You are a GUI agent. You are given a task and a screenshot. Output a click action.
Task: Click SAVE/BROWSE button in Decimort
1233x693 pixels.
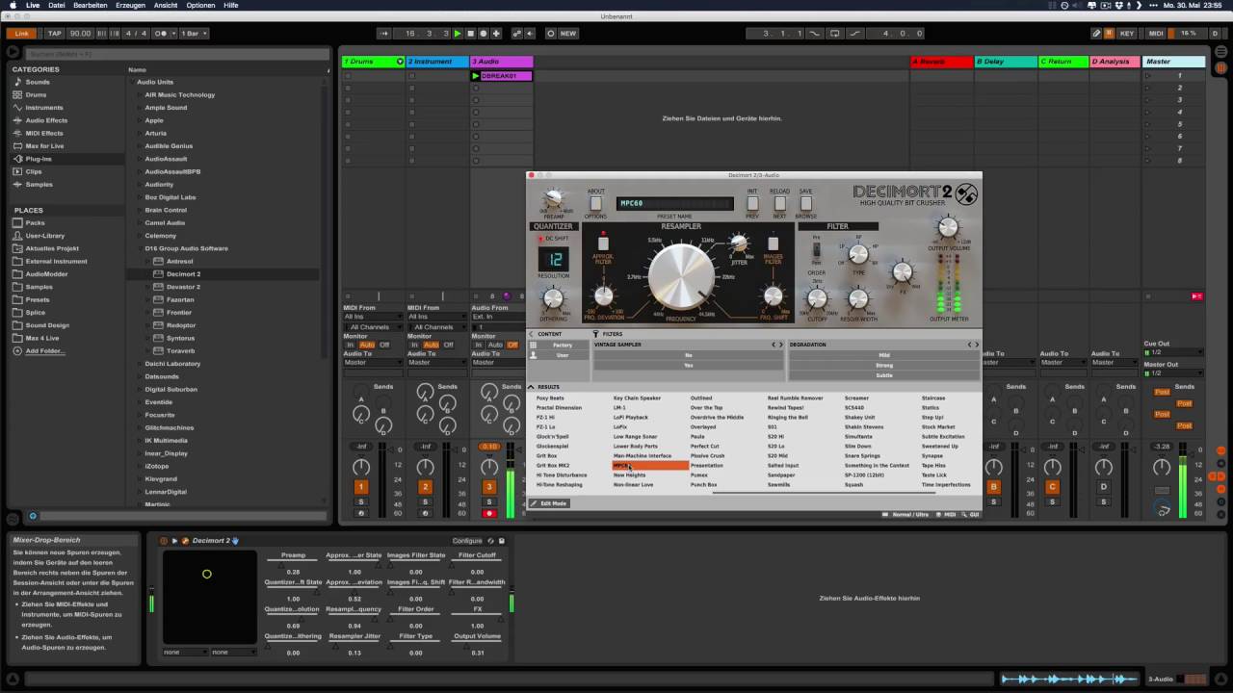pyautogui.click(x=806, y=203)
